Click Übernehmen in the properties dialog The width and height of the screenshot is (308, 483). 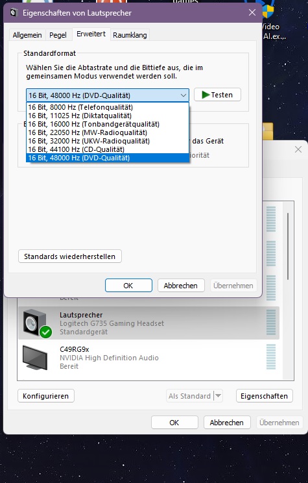point(233,286)
